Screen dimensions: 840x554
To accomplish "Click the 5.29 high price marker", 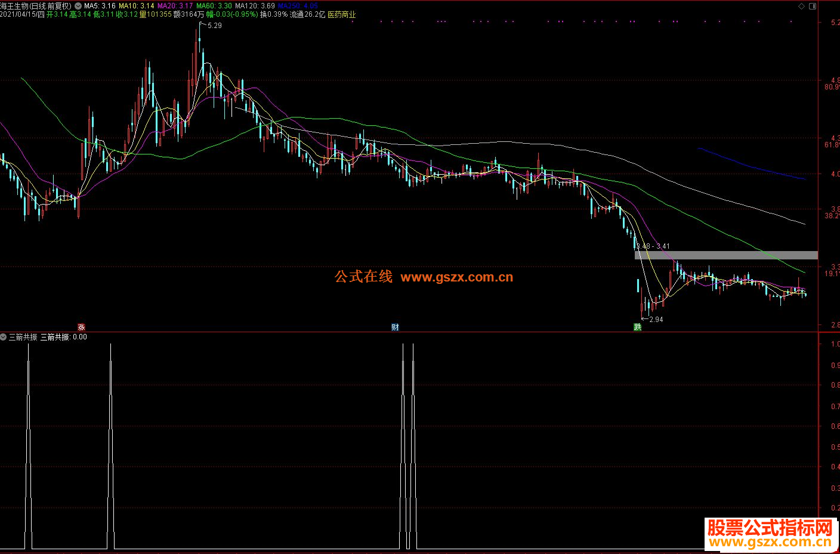I will click(214, 26).
